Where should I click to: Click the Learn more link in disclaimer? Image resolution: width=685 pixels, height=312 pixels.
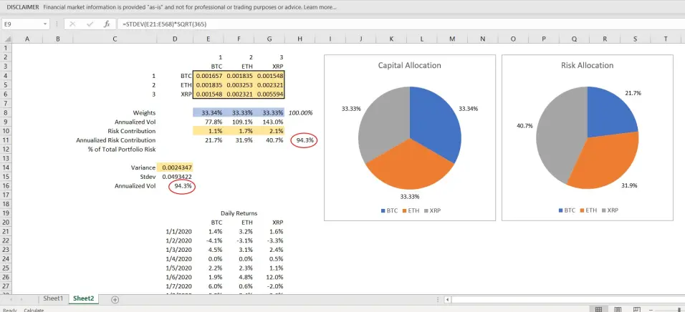(x=320, y=7)
